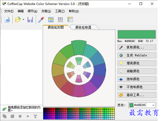Screen dimensions: 161x121
Task: Pick the pink inner wheel swatch
Action: click(x=79, y=79)
